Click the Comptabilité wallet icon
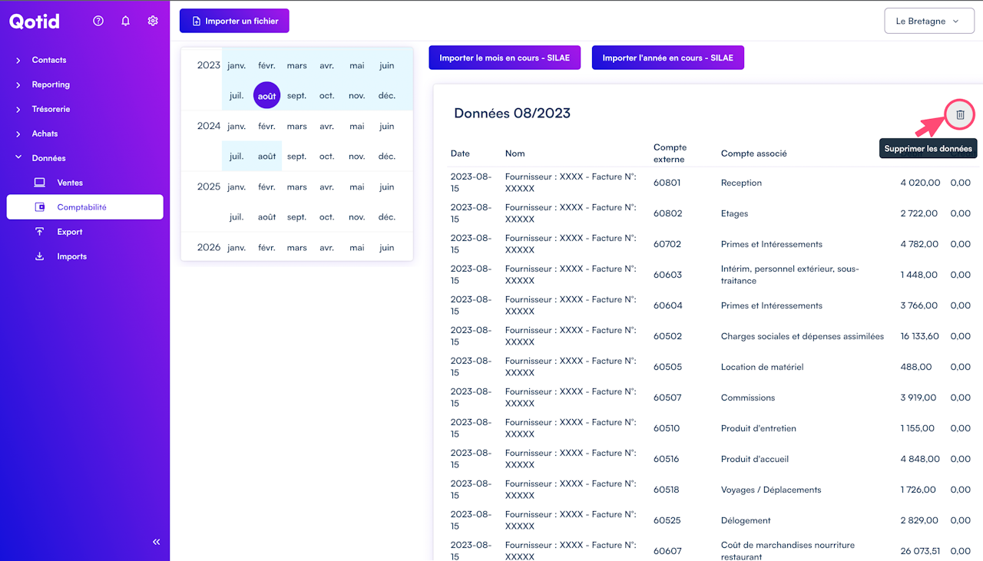 (x=40, y=207)
